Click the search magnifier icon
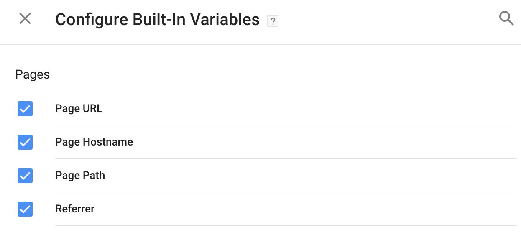This screenshot has width=521, height=235. [x=506, y=19]
